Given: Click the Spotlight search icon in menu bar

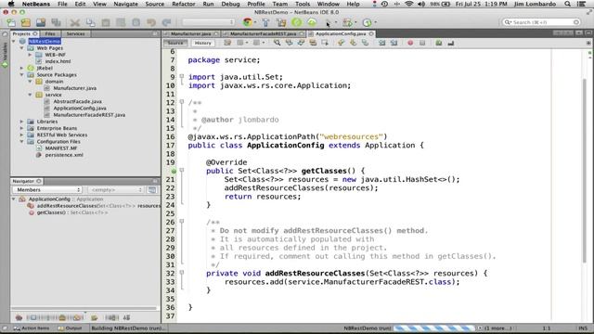Looking at the screenshot, I should coord(567,4).
